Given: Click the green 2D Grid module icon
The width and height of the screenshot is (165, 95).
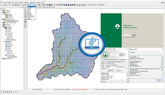Looking at the screenshot, I should click(49, 5).
